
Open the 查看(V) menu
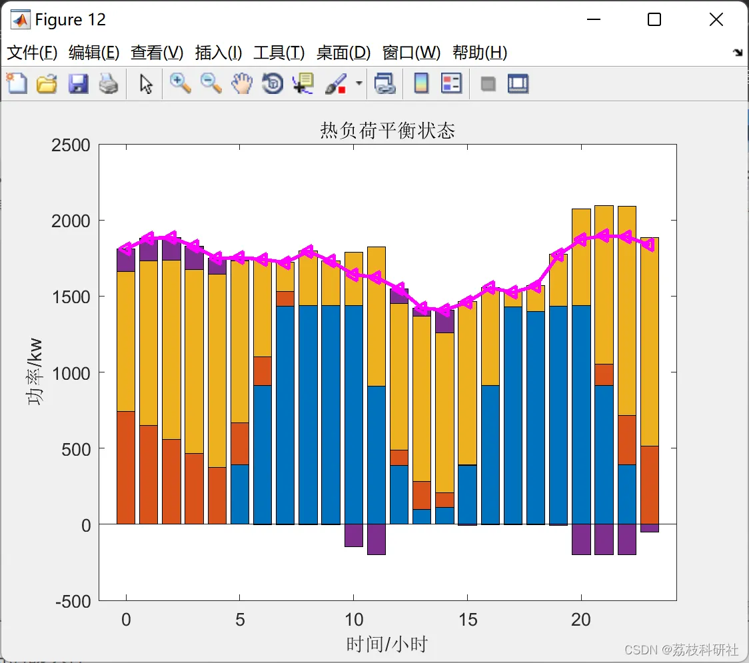[157, 53]
